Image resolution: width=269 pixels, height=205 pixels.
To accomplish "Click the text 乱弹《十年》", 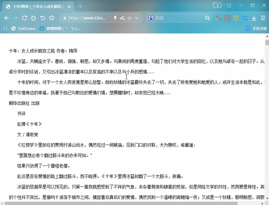I will [x=30, y=124].
